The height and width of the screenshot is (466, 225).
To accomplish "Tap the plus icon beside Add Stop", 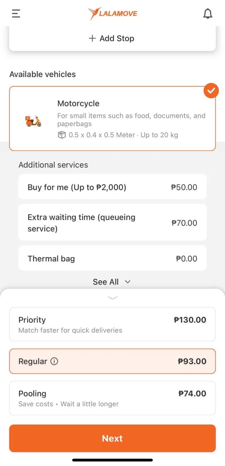I will click(92, 38).
